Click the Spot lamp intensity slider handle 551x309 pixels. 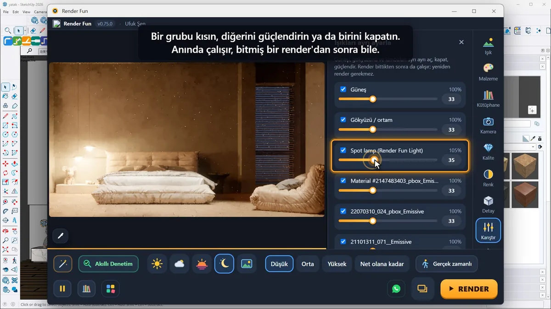click(375, 160)
